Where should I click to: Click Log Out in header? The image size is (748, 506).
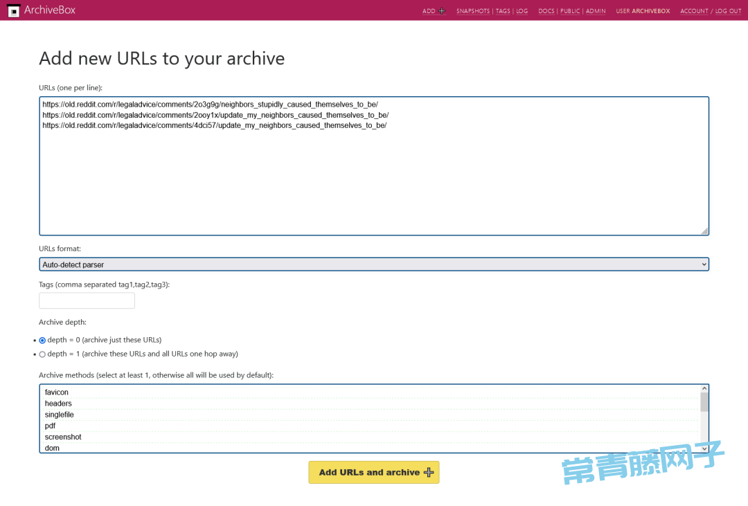tap(728, 11)
